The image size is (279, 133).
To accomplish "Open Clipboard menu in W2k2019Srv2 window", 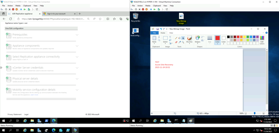I will coord(157,6).
